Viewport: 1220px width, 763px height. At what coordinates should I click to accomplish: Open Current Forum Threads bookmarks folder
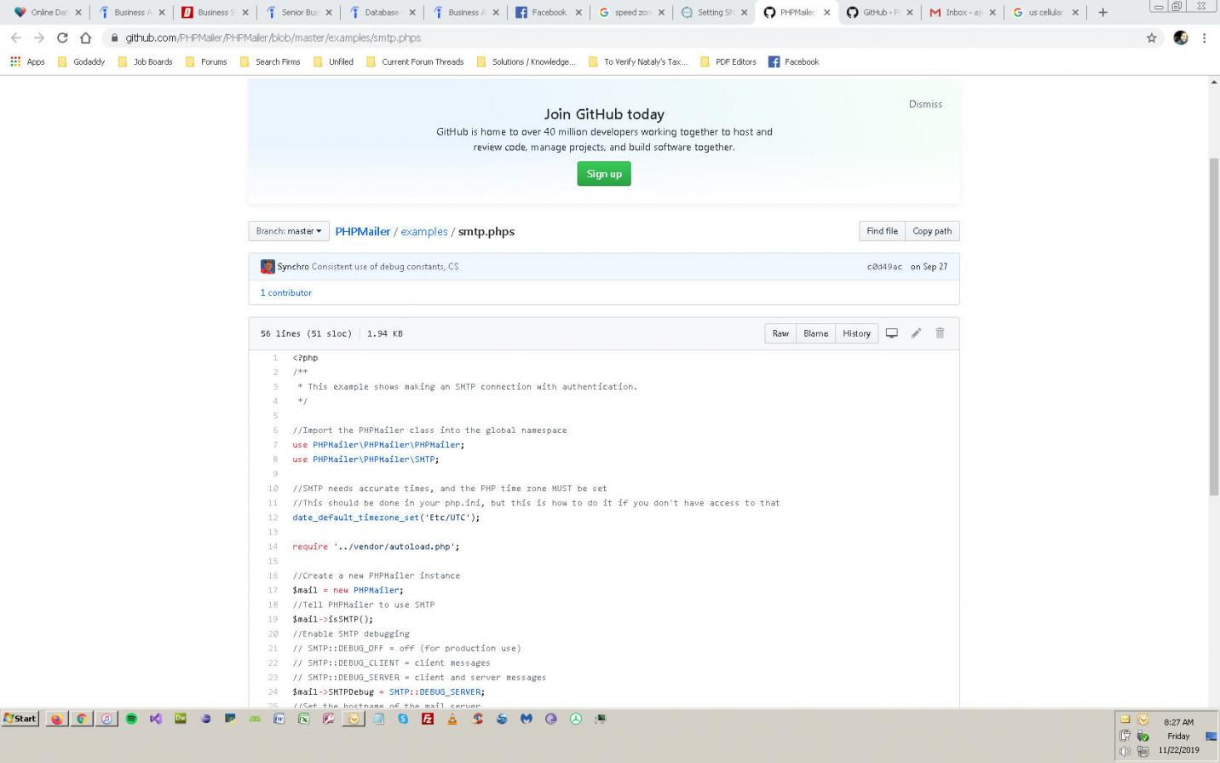(415, 61)
